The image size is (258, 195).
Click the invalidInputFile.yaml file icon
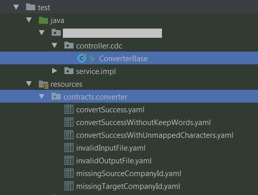coord(69,148)
